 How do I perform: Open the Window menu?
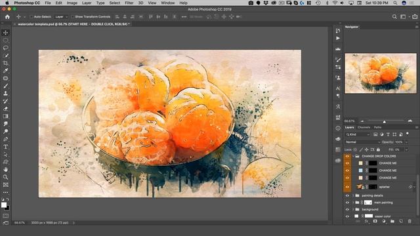coord(168,3)
